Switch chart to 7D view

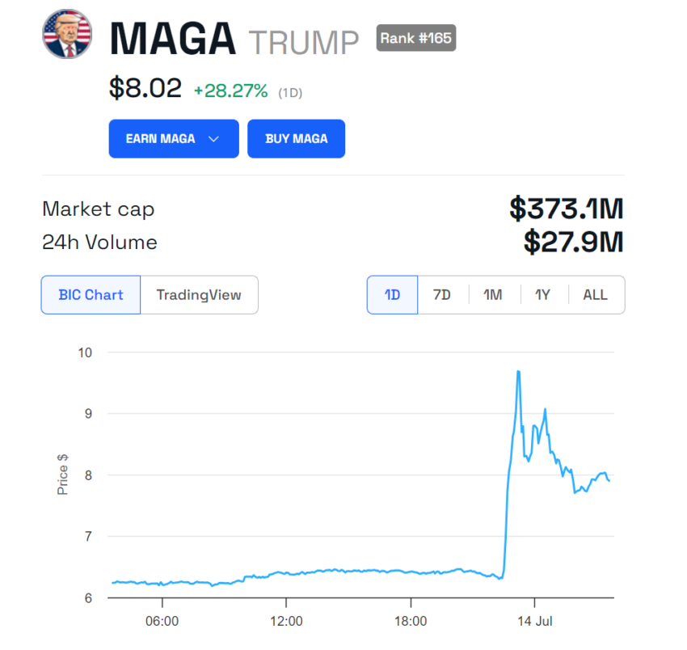click(442, 294)
